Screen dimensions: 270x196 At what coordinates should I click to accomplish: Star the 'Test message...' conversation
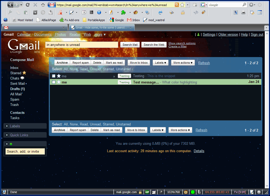59,82
